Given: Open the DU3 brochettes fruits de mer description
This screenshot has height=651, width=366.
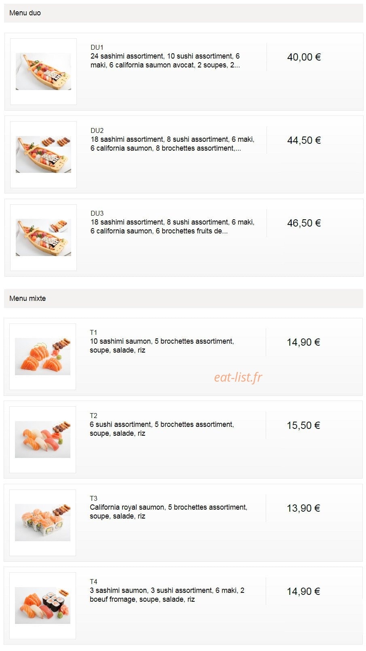Looking at the screenshot, I should [173, 227].
